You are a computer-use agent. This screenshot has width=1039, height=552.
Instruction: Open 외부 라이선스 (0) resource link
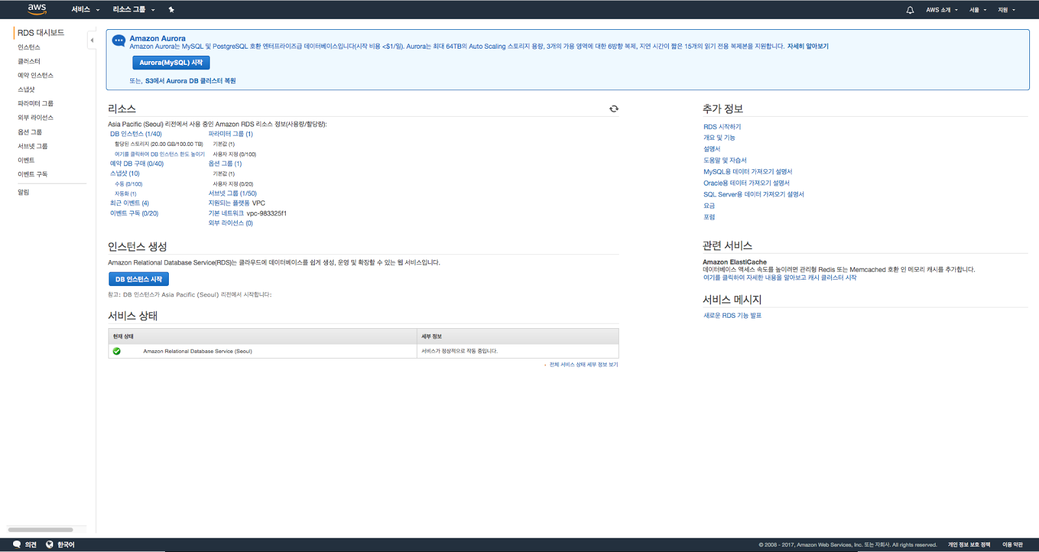point(231,223)
